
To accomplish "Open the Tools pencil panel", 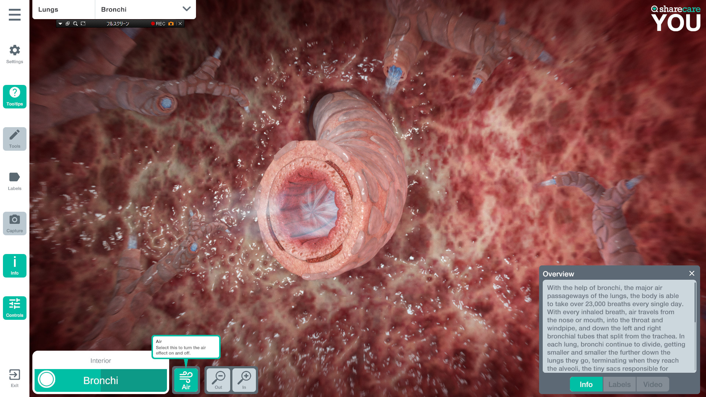I will tap(14, 139).
